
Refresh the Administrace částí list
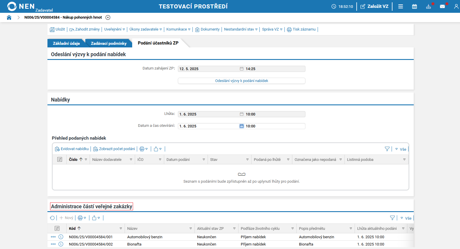[x=52, y=218]
